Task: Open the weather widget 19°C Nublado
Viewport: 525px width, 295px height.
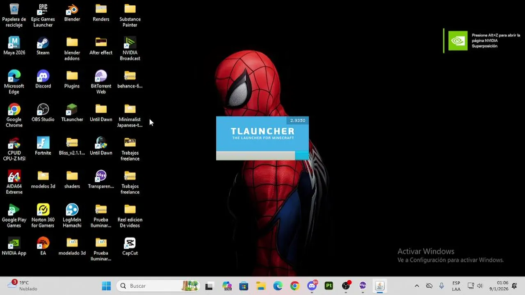Action: coord(23,286)
